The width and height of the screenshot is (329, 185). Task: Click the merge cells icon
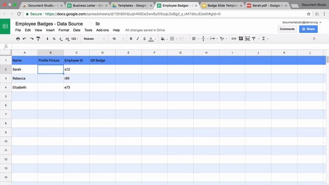(181, 39)
